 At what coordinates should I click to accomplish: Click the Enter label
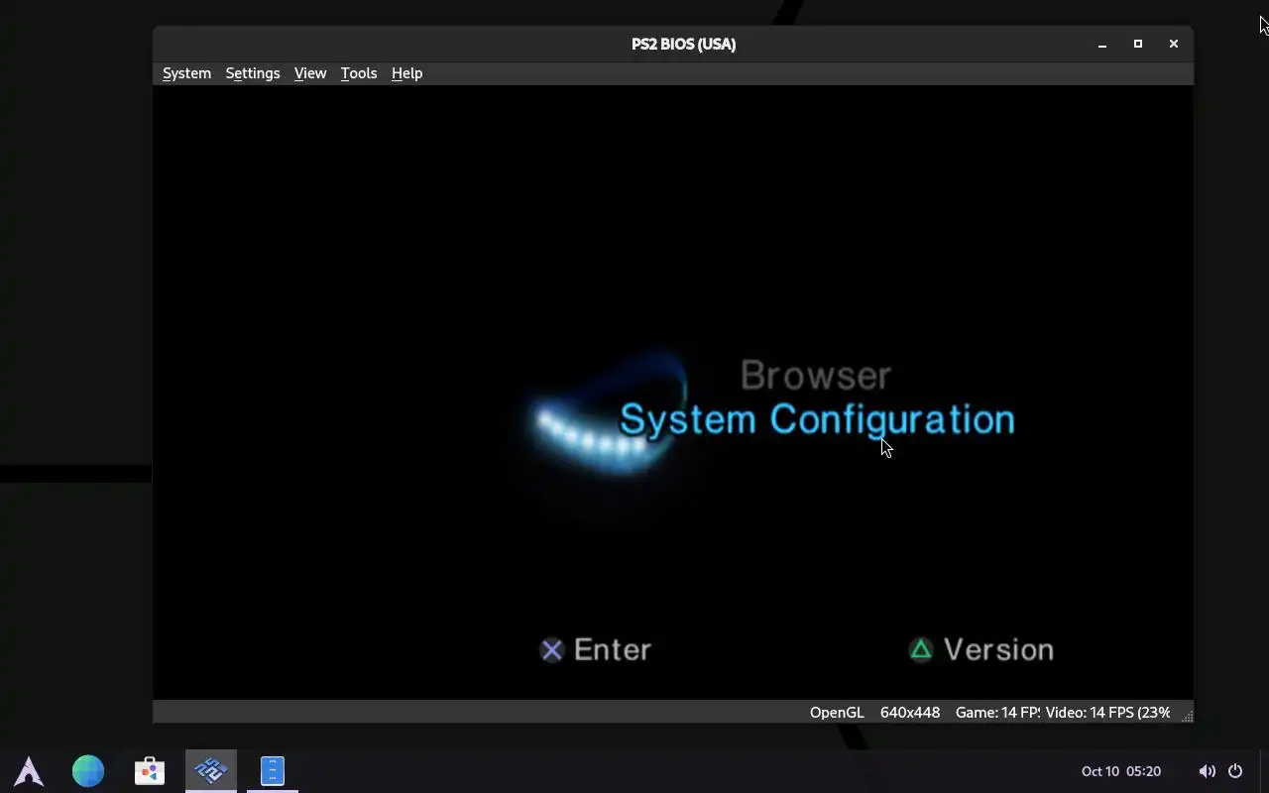612,649
